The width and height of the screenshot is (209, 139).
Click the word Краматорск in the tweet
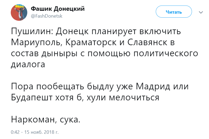tap(91, 43)
